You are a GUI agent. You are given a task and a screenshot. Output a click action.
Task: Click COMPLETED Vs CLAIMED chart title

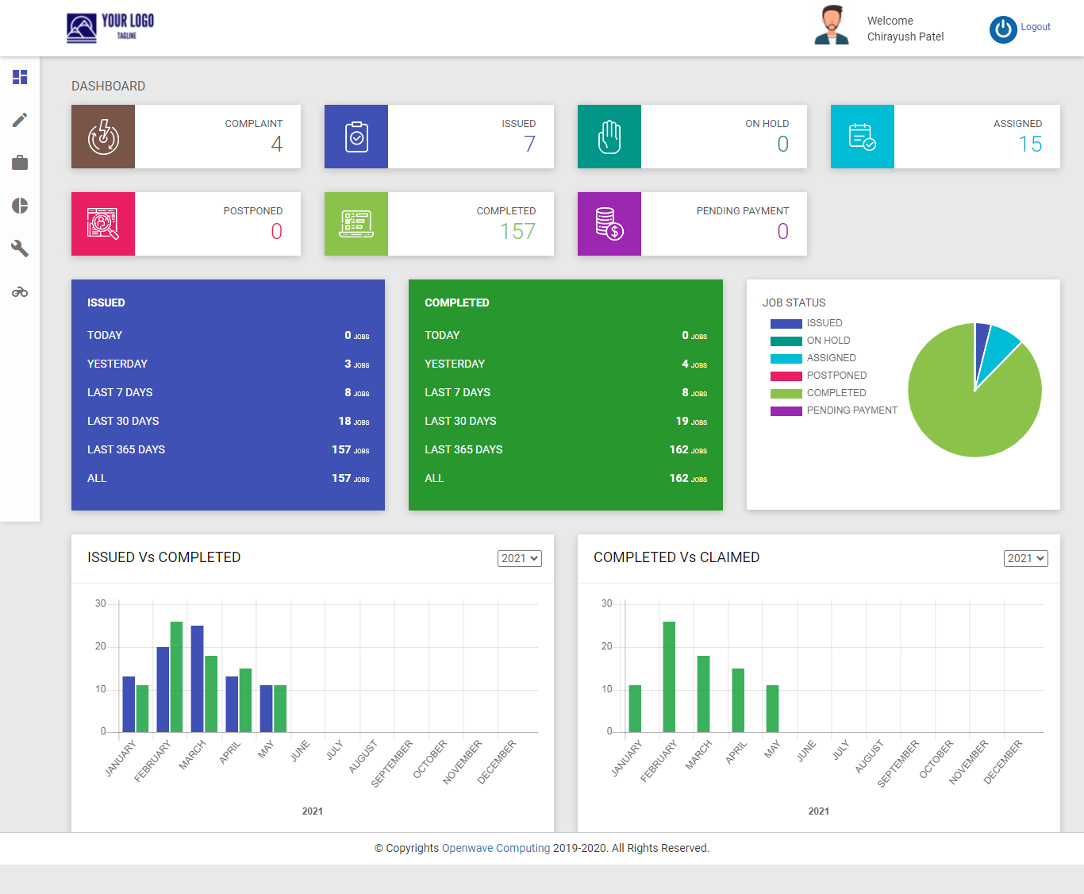(x=677, y=557)
